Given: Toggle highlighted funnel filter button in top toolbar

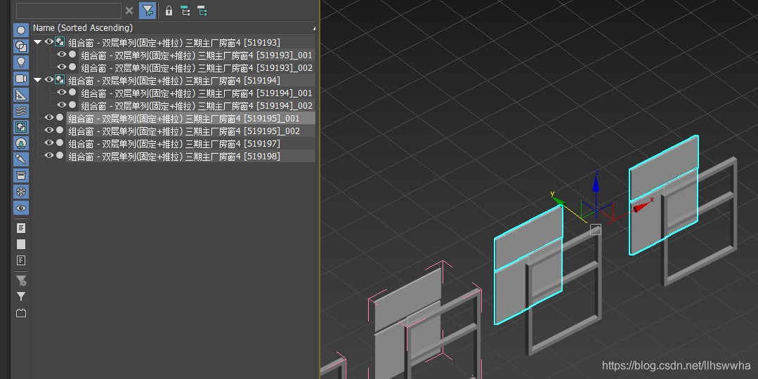Looking at the screenshot, I should click(x=148, y=10).
